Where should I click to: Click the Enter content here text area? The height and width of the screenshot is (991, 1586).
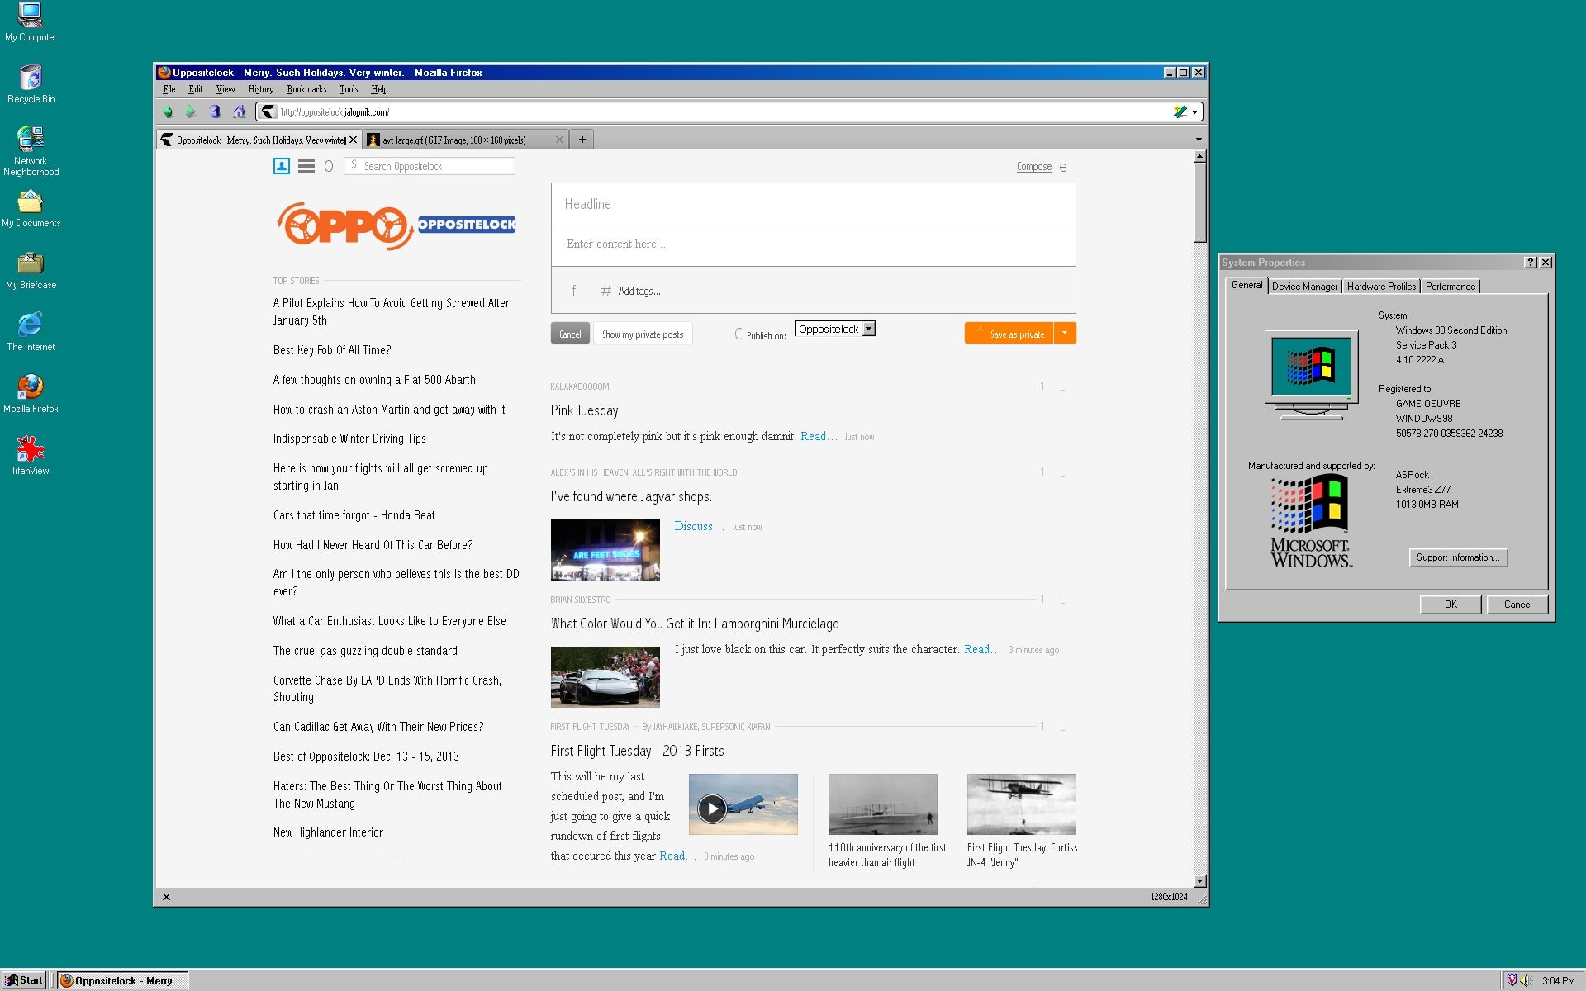[814, 245]
